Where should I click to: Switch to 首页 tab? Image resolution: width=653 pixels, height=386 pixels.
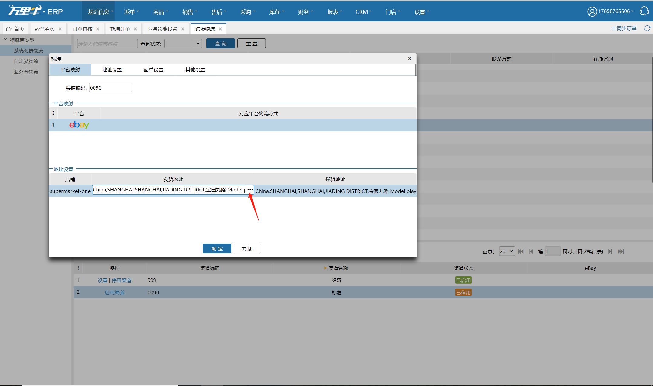[x=16, y=29]
